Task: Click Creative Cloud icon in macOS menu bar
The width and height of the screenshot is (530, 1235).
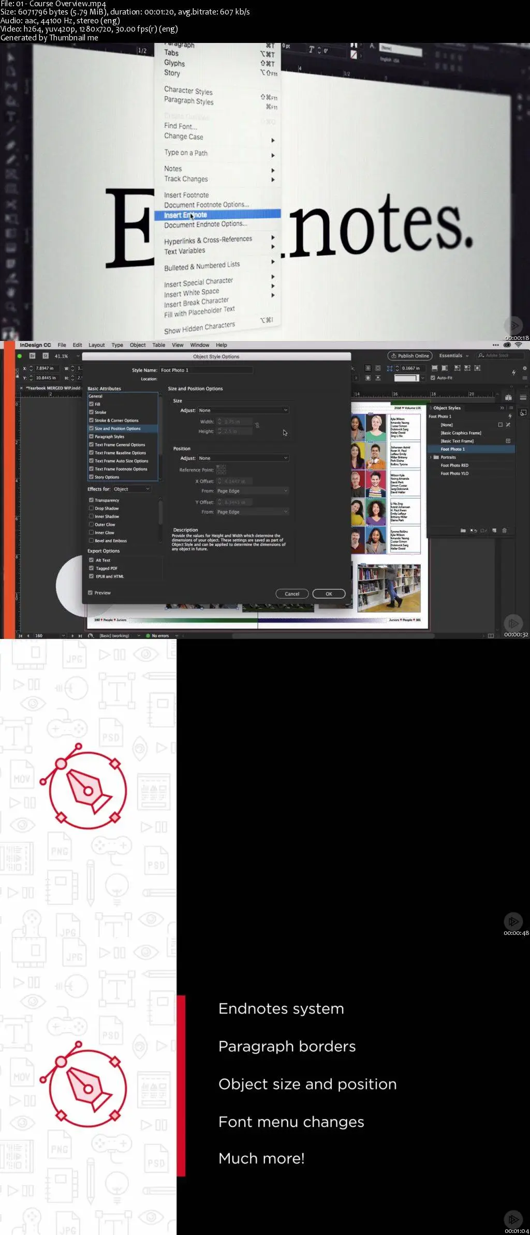Action: pos(507,345)
